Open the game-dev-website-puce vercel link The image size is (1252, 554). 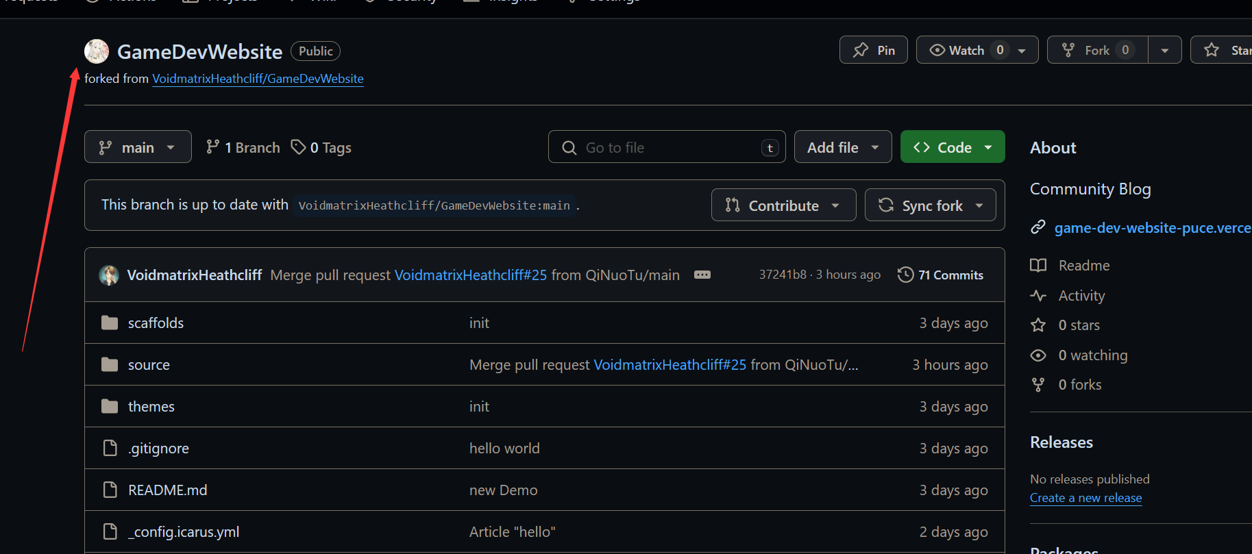point(1153,227)
